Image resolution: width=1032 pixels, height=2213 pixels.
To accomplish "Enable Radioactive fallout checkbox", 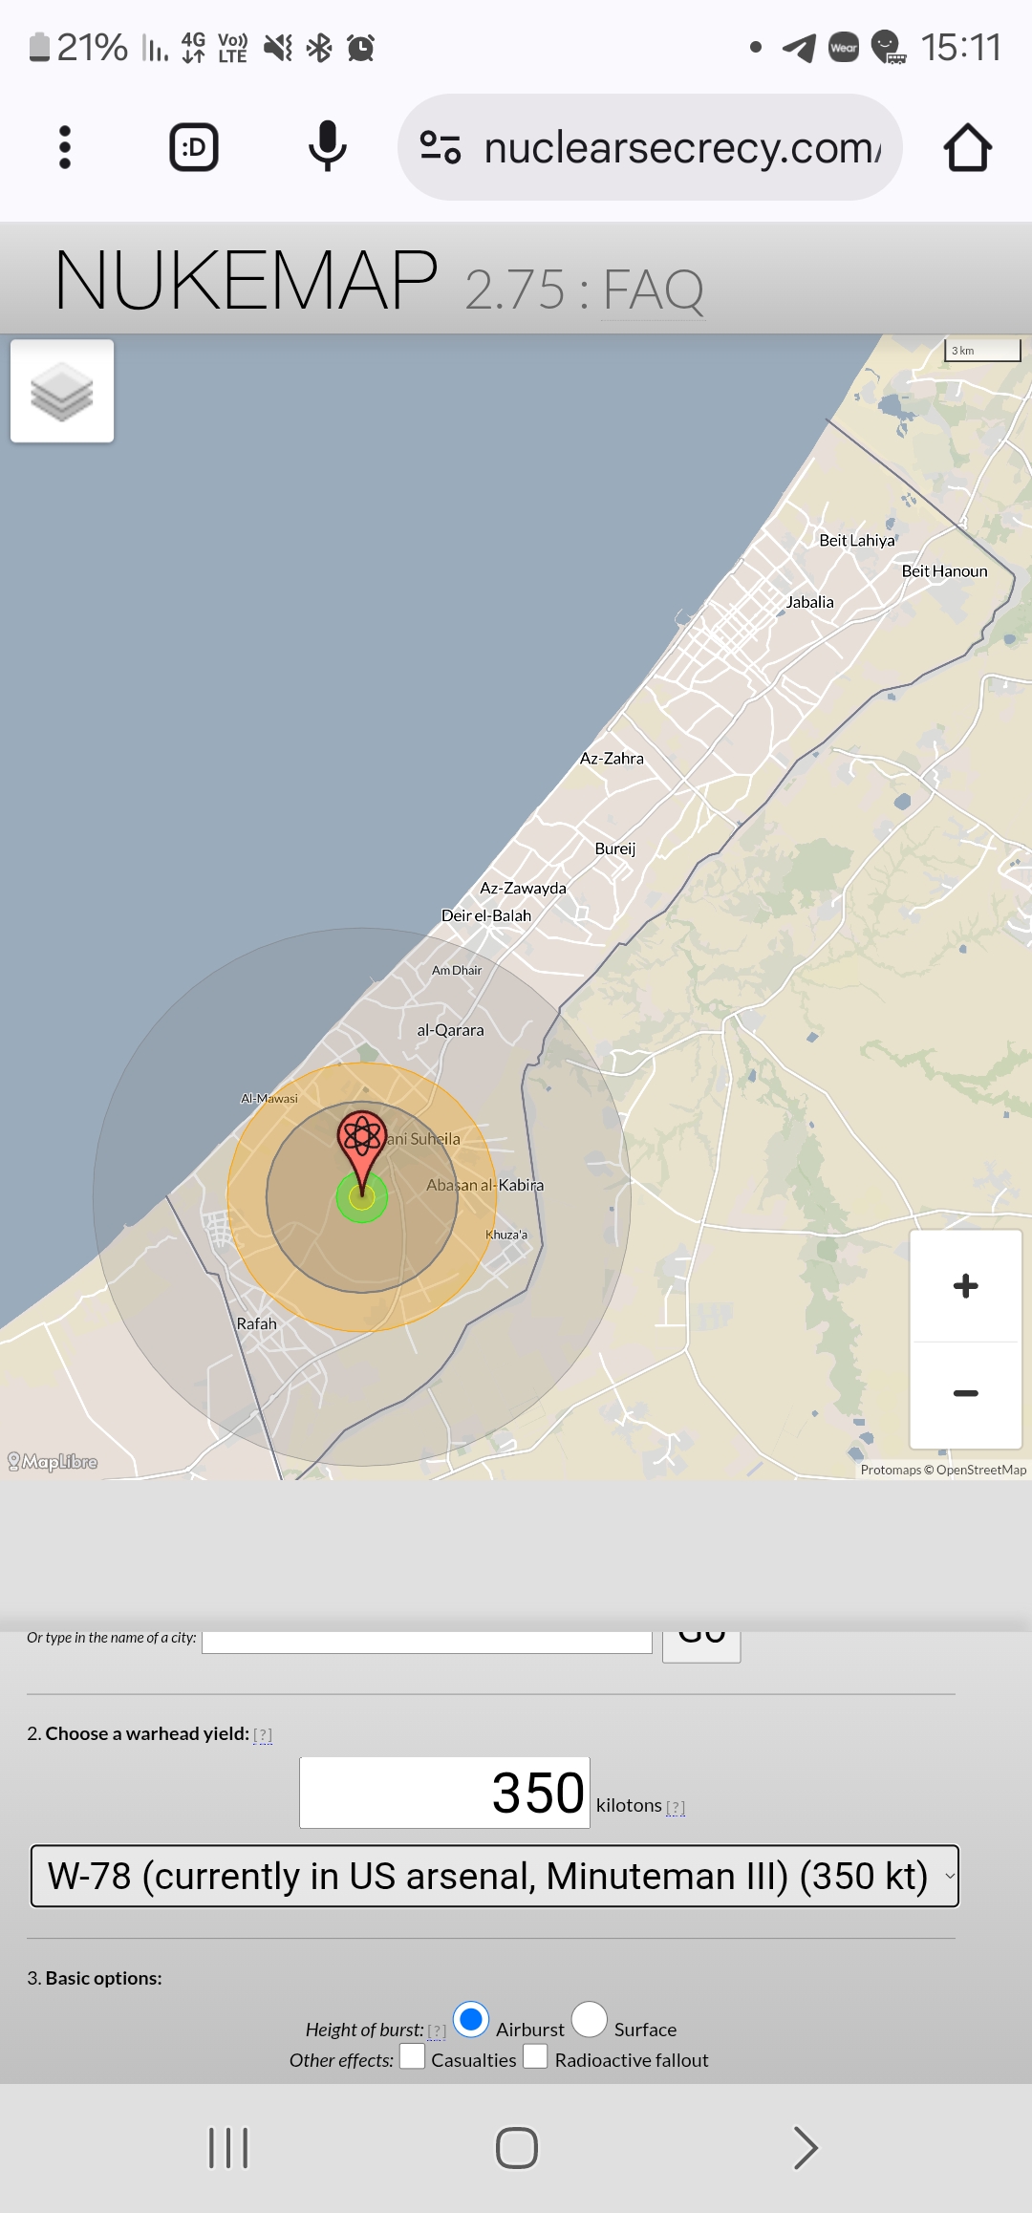I will point(536,2056).
